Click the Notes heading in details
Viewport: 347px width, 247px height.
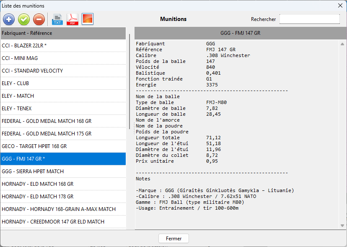tap(143, 179)
